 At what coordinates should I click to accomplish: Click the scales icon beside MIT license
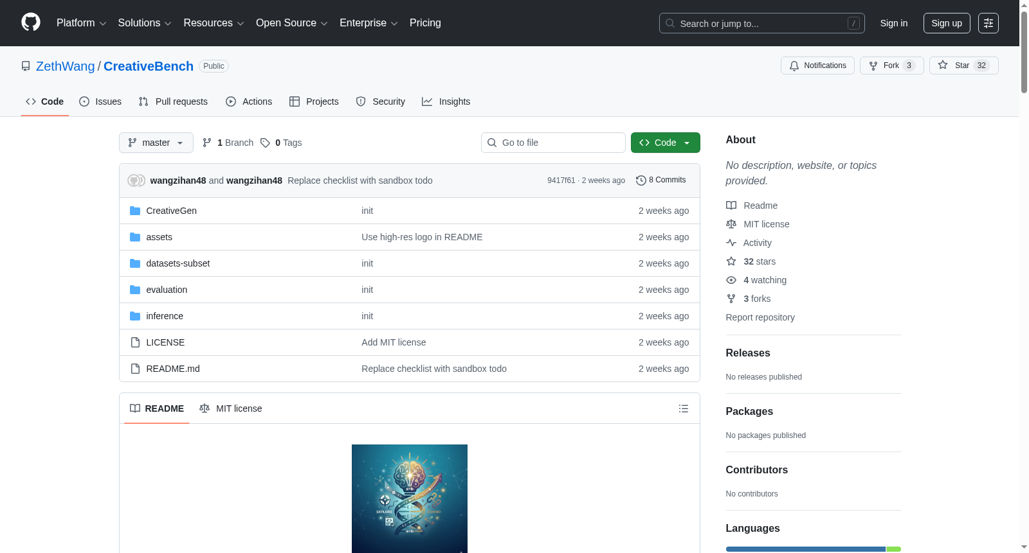click(x=731, y=224)
